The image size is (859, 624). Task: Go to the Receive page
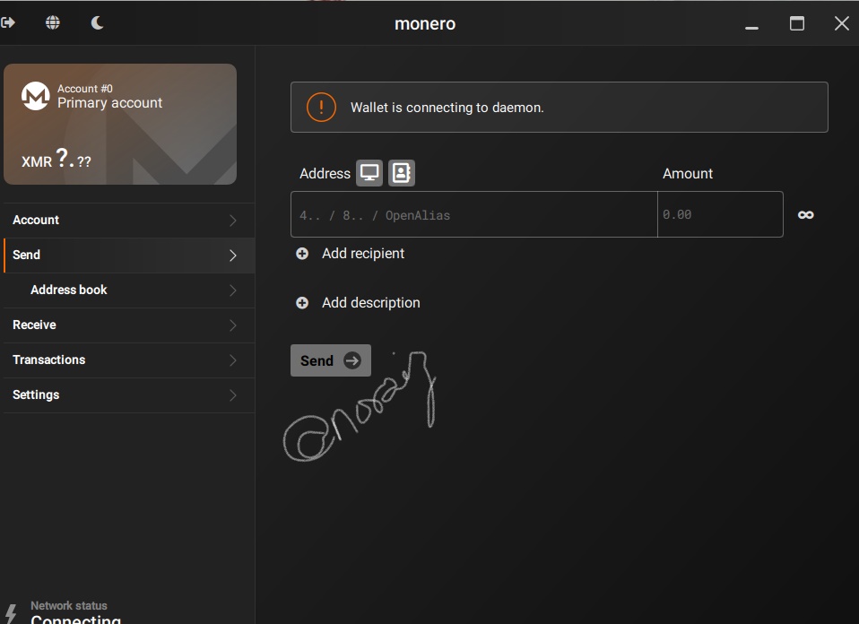(x=129, y=325)
